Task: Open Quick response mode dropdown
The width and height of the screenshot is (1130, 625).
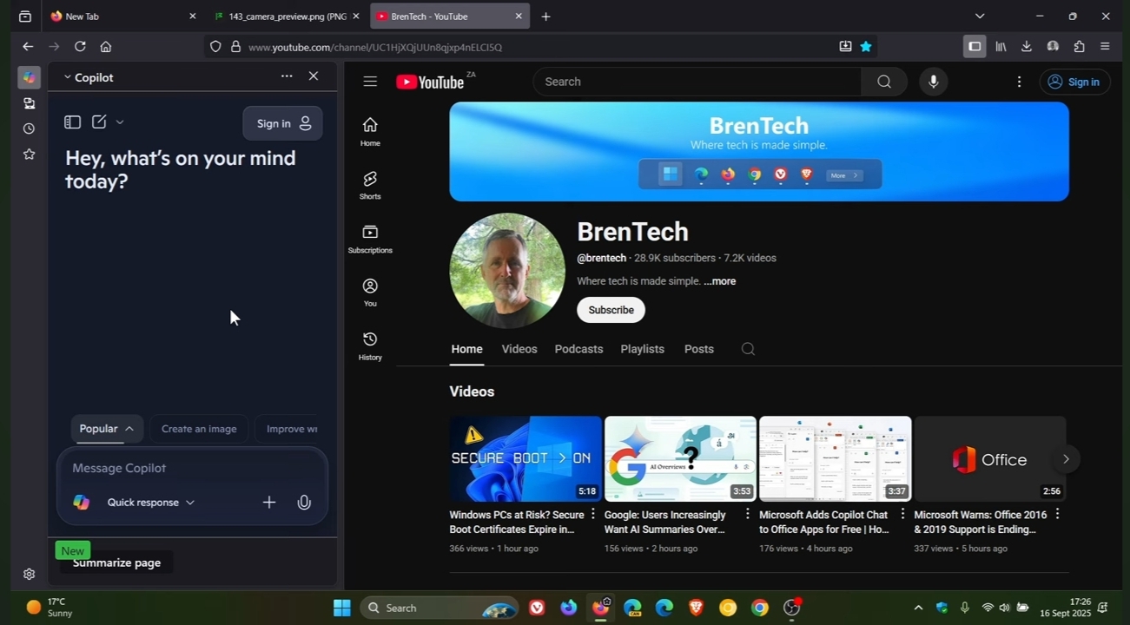Action: [x=151, y=503]
